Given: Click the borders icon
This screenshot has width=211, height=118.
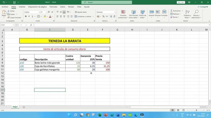Looking at the screenshot, I should tap(39, 16).
